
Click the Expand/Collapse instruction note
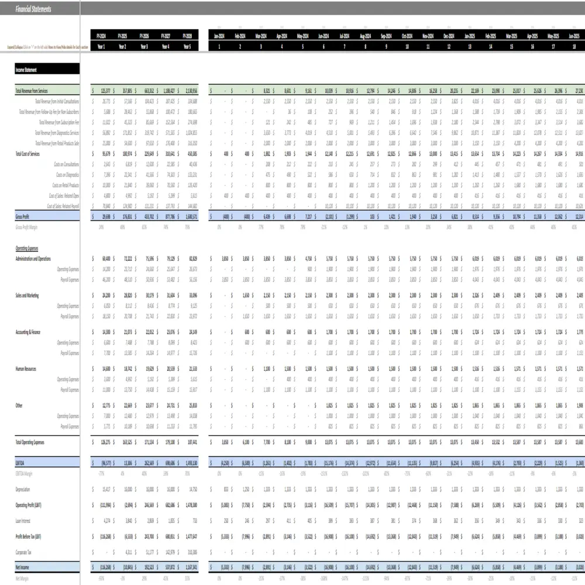click(47, 47)
